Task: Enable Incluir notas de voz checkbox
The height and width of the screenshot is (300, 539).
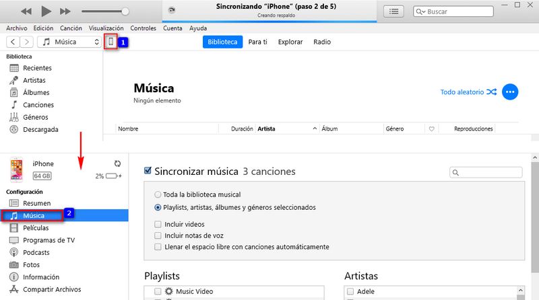Action: point(158,235)
